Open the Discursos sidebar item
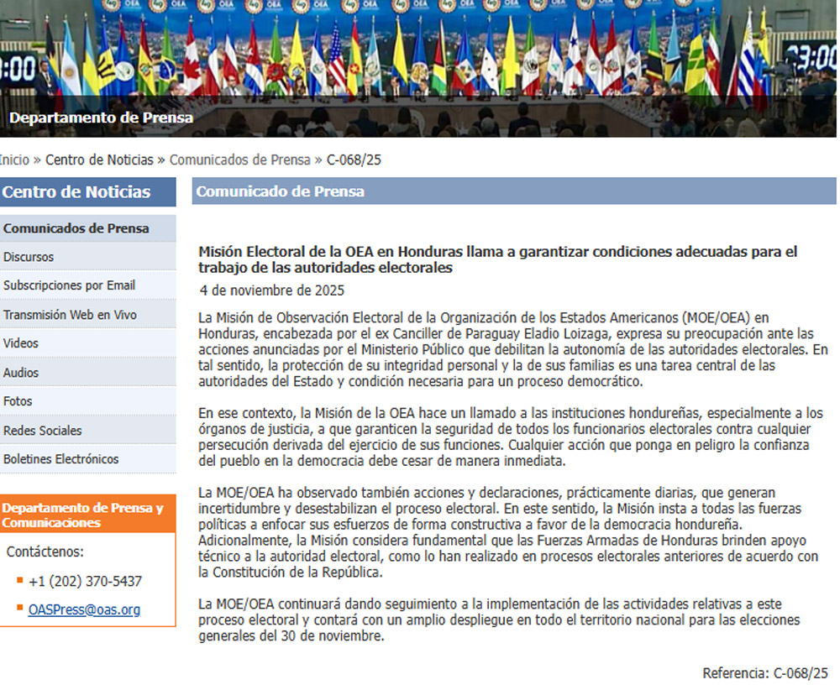The height and width of the screenshot is (685, 840). [29, 257]
